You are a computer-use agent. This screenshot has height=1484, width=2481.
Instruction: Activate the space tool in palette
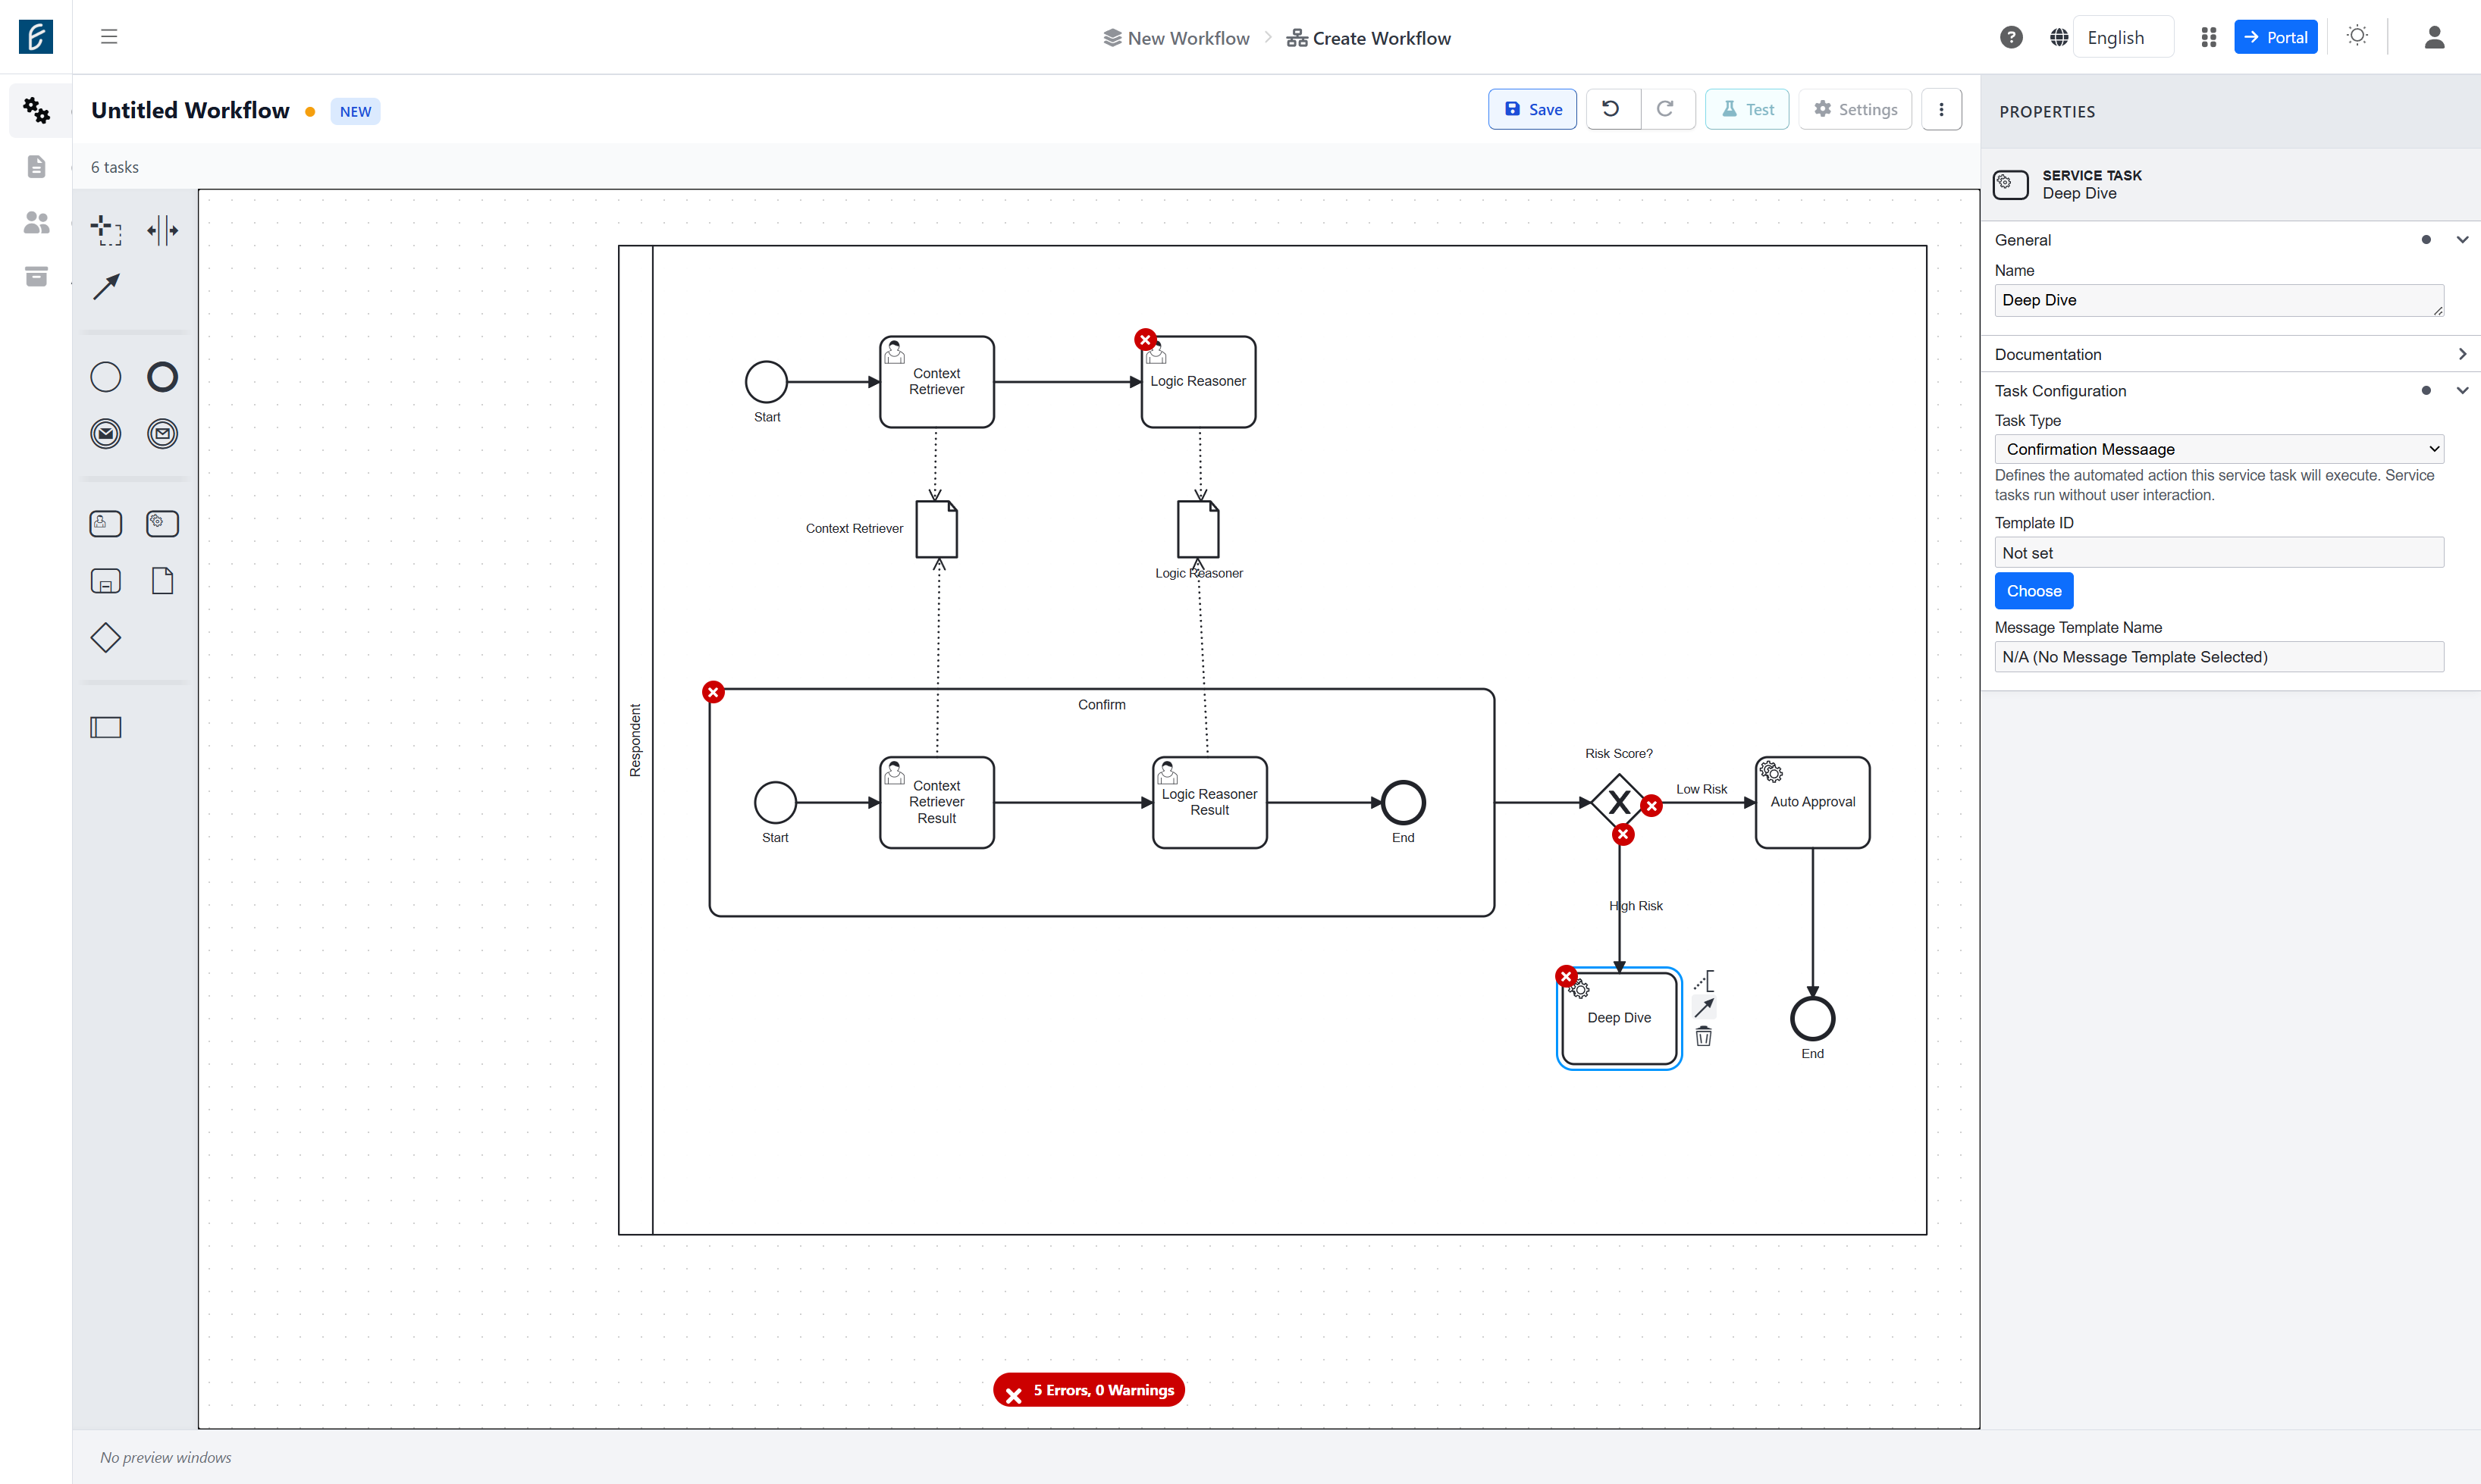tap(162, 230)
